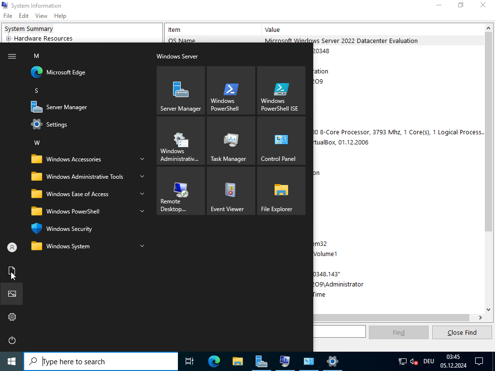Click the Find what input field
The image size is (495, 371).
click(339, 331)
